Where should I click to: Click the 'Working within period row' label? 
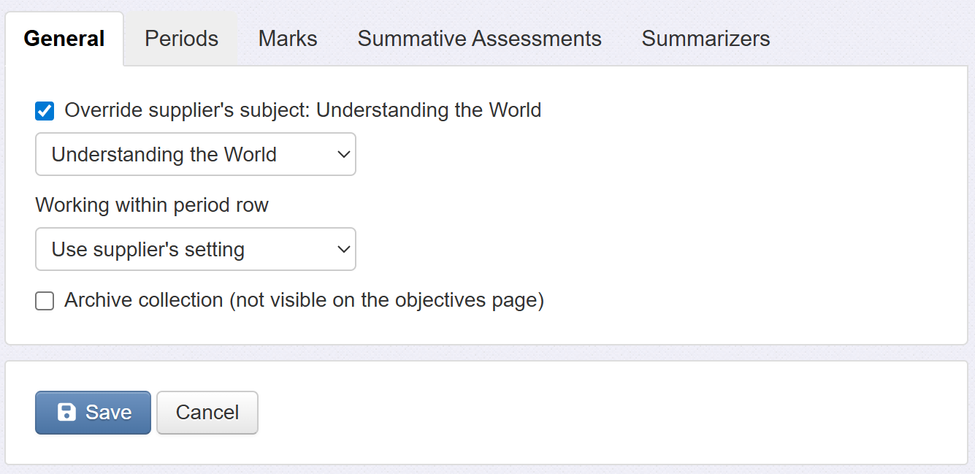point(152,205)
